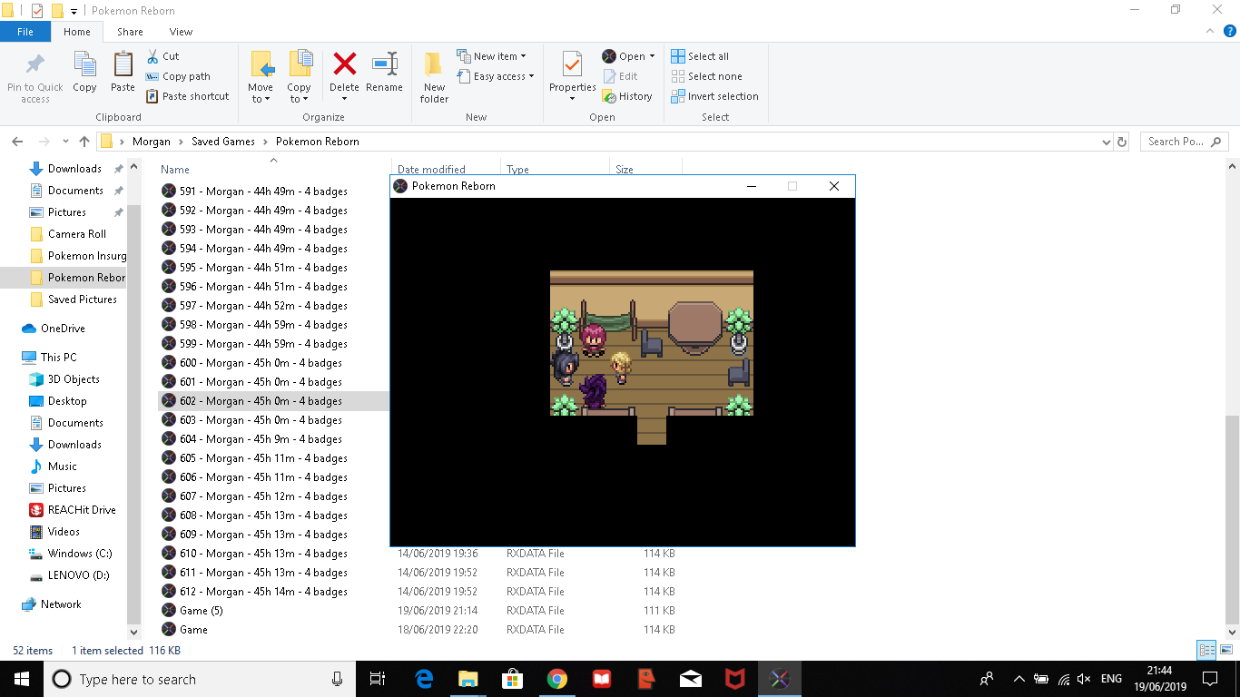
Task: Click the Search Pokemon Reborn field
Action: click(1180, 142)
